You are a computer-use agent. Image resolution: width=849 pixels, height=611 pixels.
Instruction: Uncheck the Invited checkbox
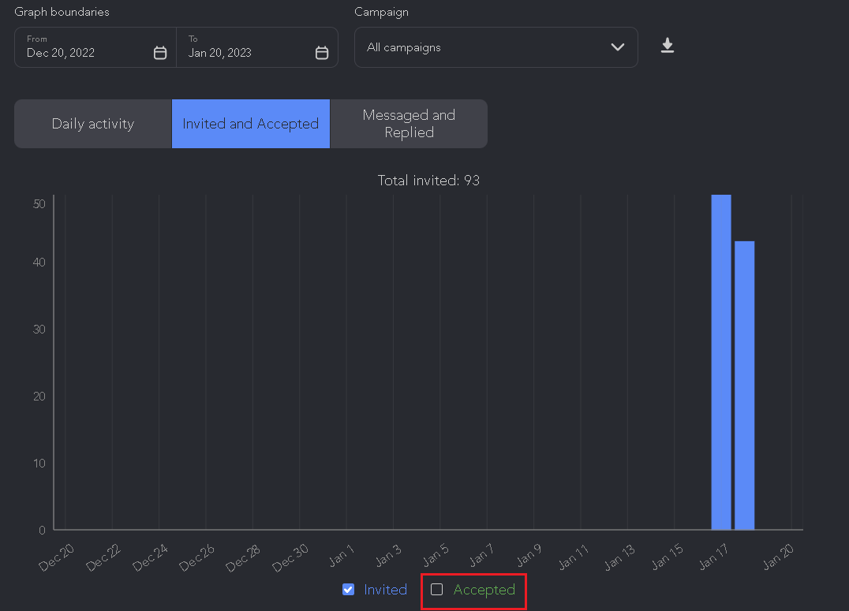[x=348, y=590]
